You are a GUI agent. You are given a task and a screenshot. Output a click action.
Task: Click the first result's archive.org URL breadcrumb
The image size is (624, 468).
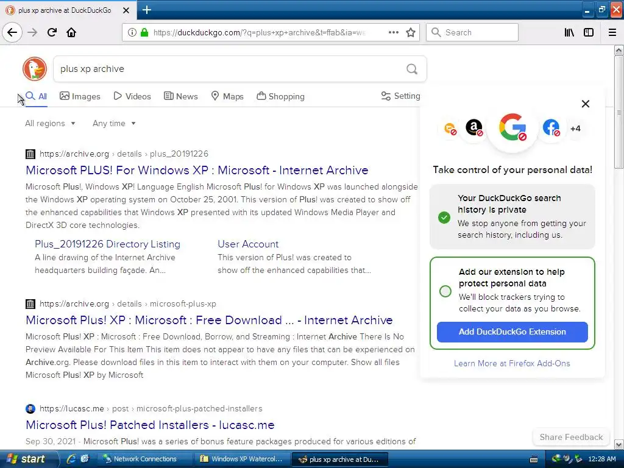[x=124, y=154]
